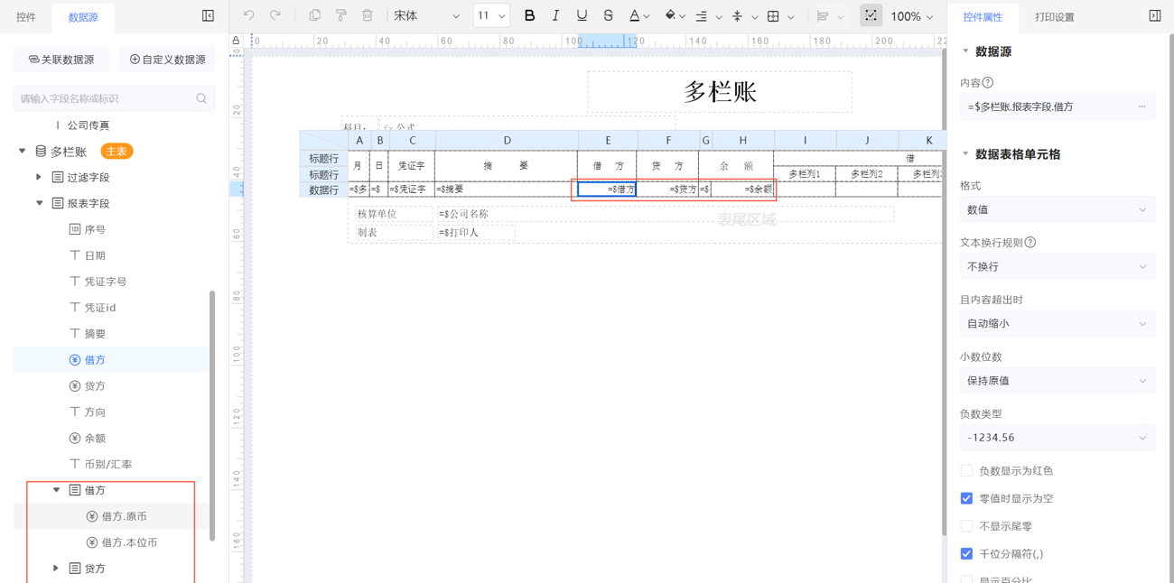Open the negative type -1234.56 dropdown

(1058, 438)
